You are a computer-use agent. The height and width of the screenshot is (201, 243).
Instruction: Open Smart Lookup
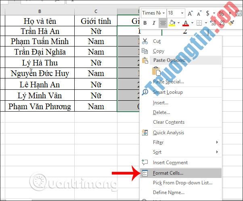tap(181, 92)
